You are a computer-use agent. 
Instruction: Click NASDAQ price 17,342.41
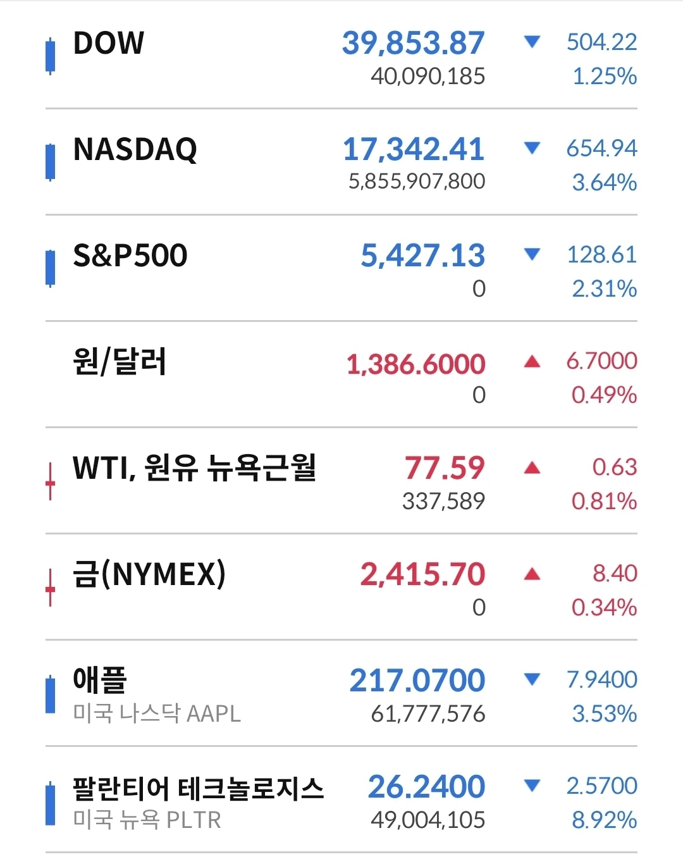pos(414,149)
